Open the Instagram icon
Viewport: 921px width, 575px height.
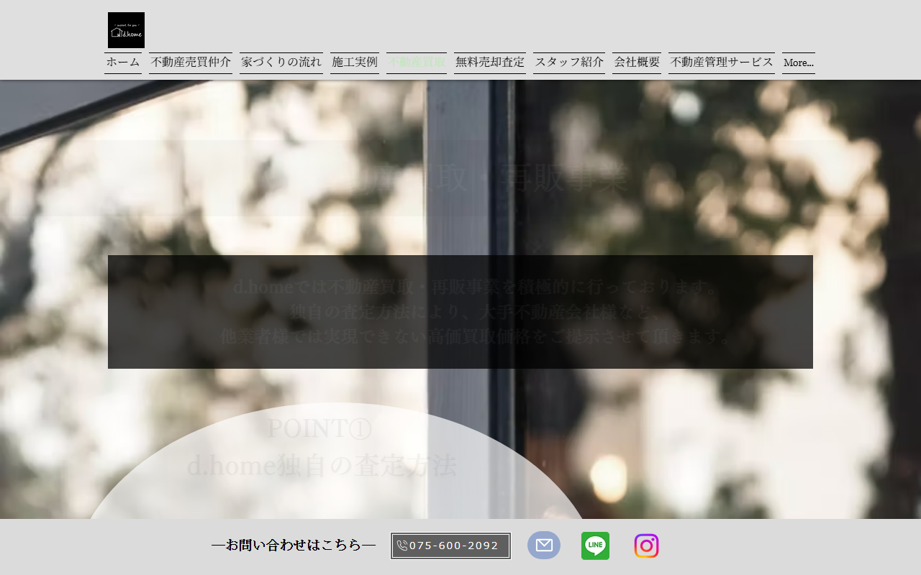point(646,546)
